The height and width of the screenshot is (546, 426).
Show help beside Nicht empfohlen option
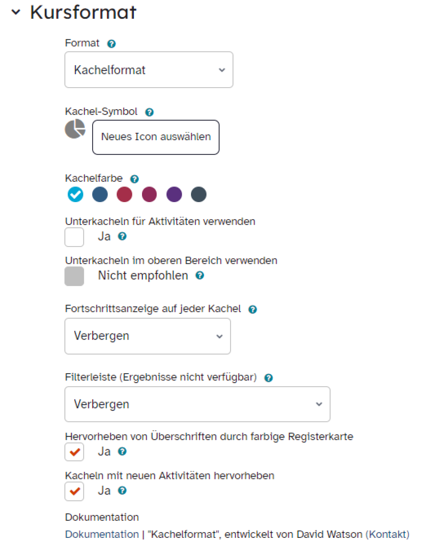pyautogui.click(x=200, y=275)
